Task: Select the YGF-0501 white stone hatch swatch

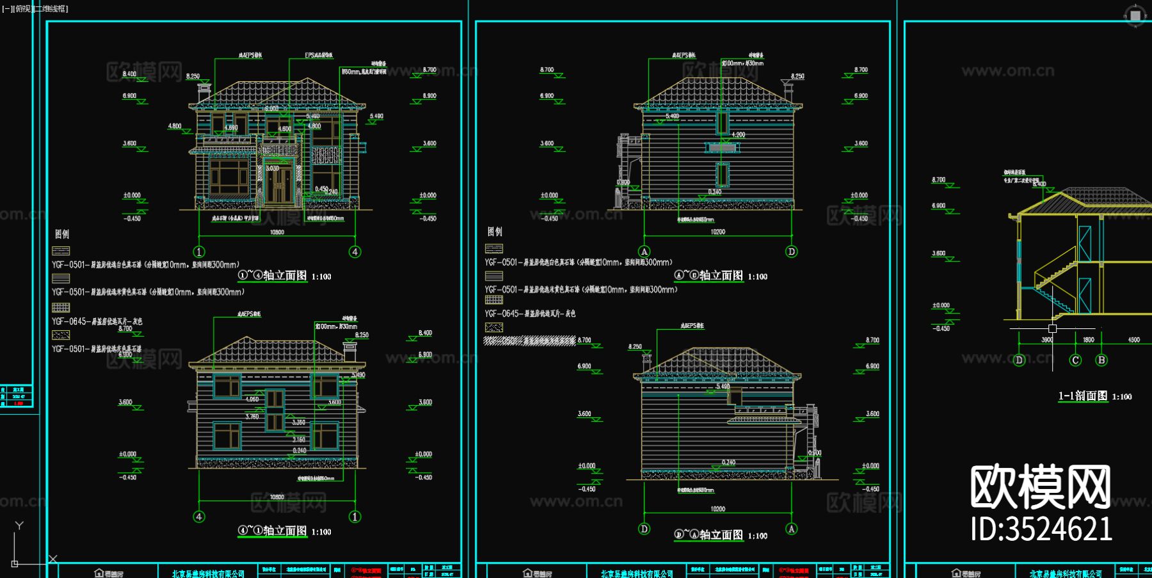Action: point(61,250)
